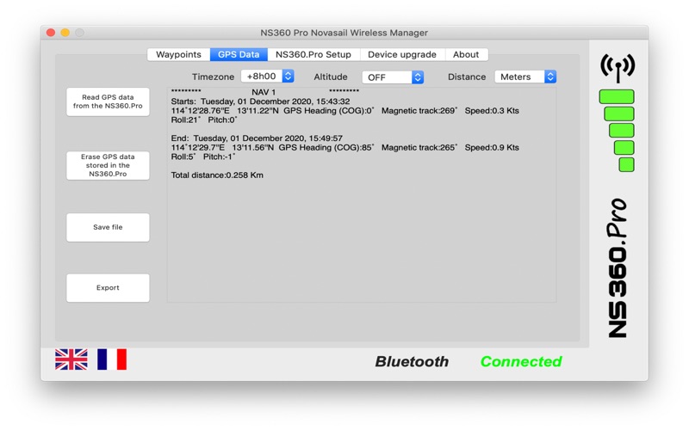Click the Distance label

[x=467, y=77]
